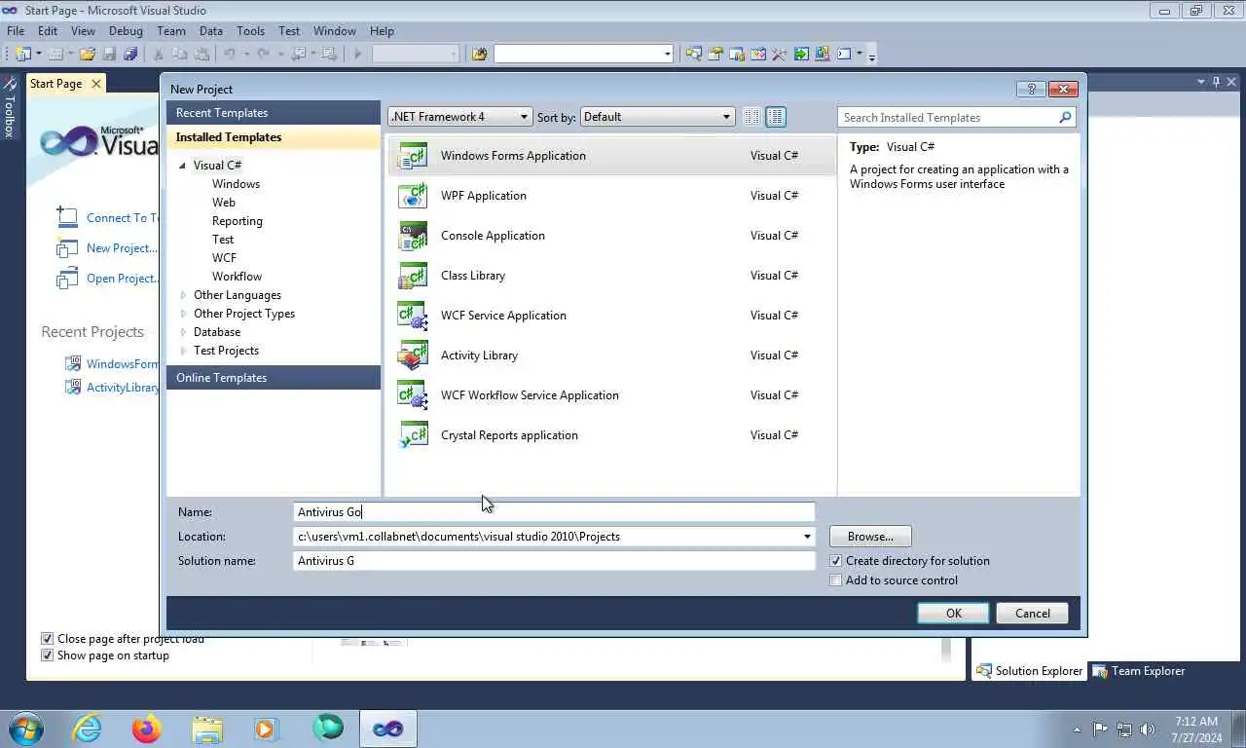Click the search magnifier in template search
This screenshot has height=748, width=1246.
tap(1065, 117)
